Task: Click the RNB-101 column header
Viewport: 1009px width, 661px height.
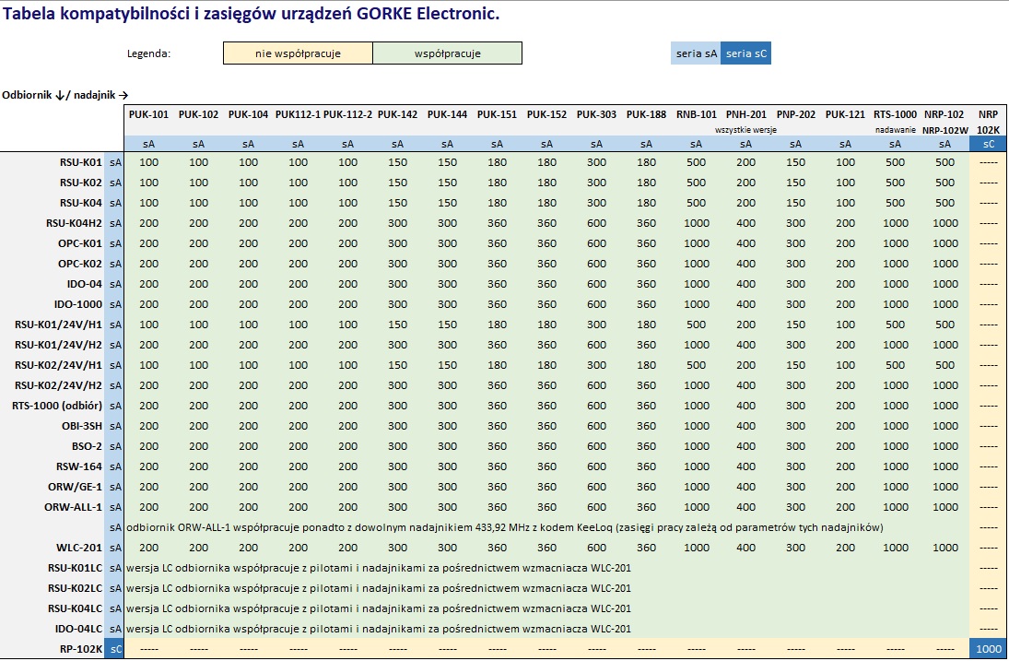Action: 696,114
